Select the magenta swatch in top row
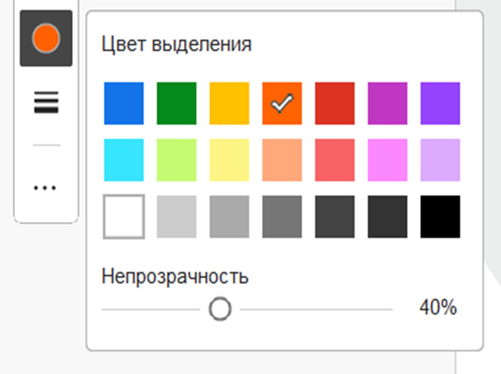Image resolution: width=501 pixels, height=374 pixels. [x=387, y=103]
